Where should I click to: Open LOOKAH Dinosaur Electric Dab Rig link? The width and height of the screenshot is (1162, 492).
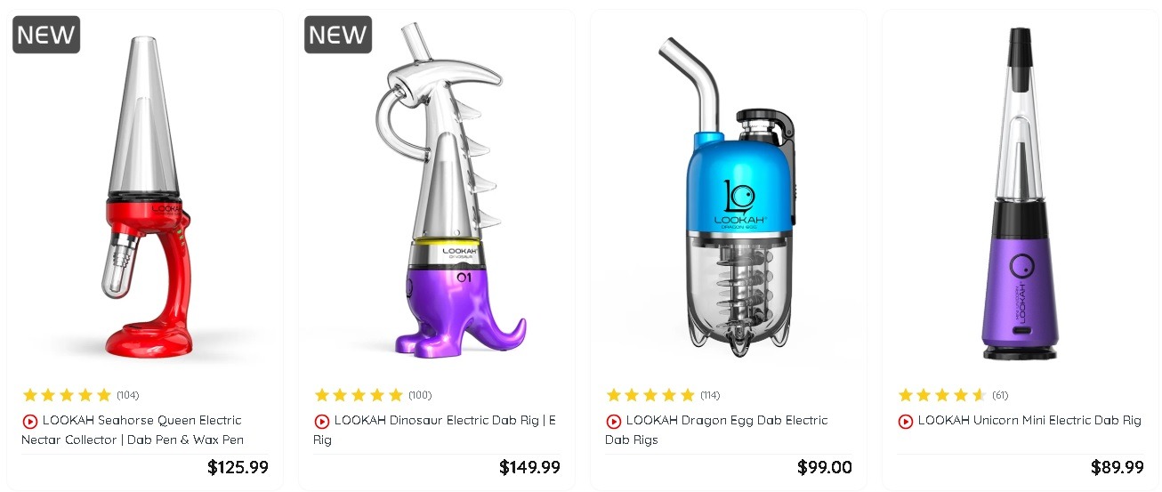click(x=435, y=430)
